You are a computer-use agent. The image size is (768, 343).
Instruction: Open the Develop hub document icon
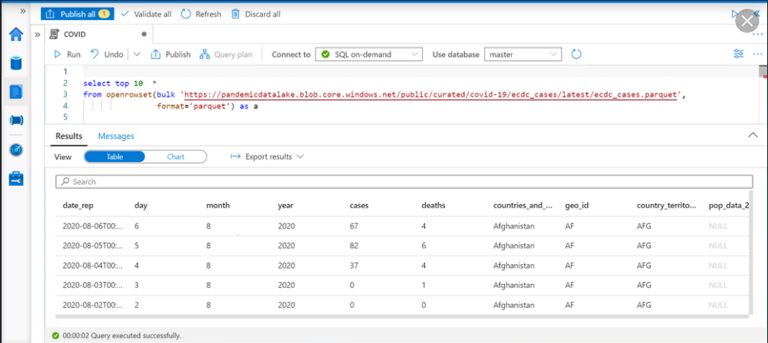point(16,91)
